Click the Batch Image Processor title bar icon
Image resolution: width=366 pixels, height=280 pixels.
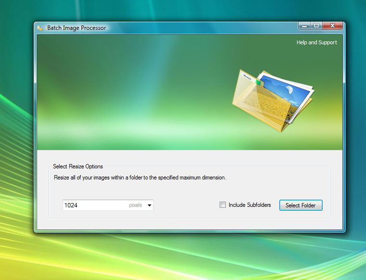tap(41, 28)
